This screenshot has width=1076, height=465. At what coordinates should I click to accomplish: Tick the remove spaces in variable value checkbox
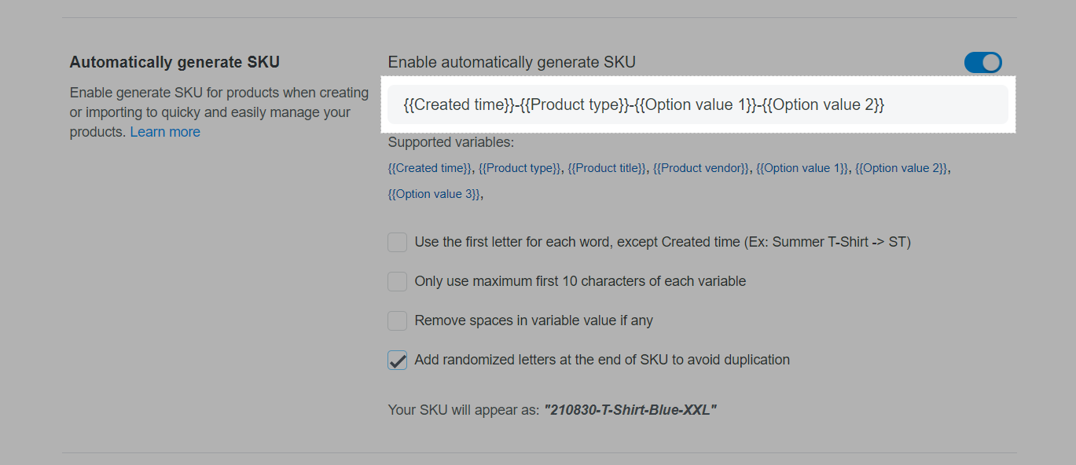click(398, 320)
